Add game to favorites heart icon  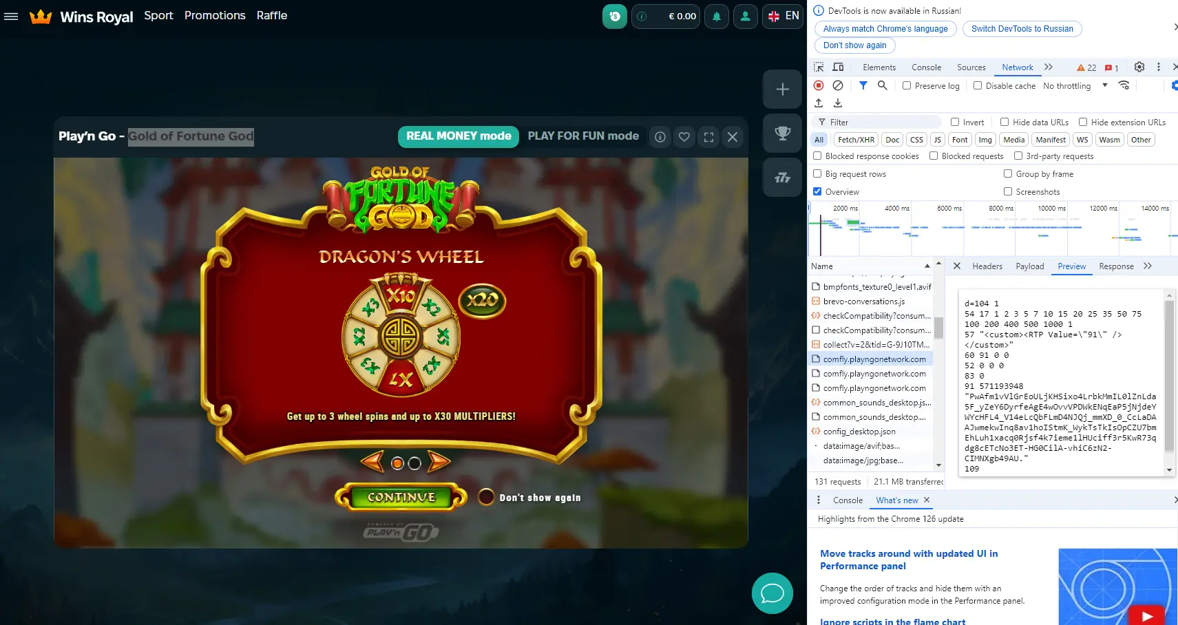click(684, 137)
